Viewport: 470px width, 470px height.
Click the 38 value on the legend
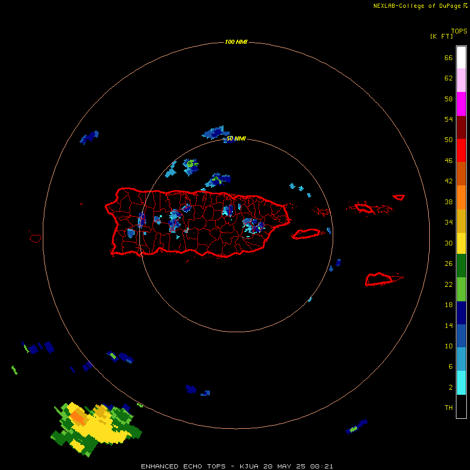click(449, 202)
